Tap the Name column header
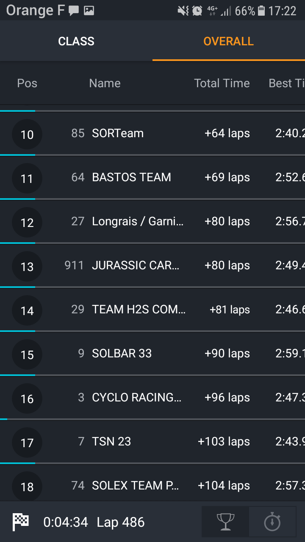305x542 pixels. (x=105, y=83)
